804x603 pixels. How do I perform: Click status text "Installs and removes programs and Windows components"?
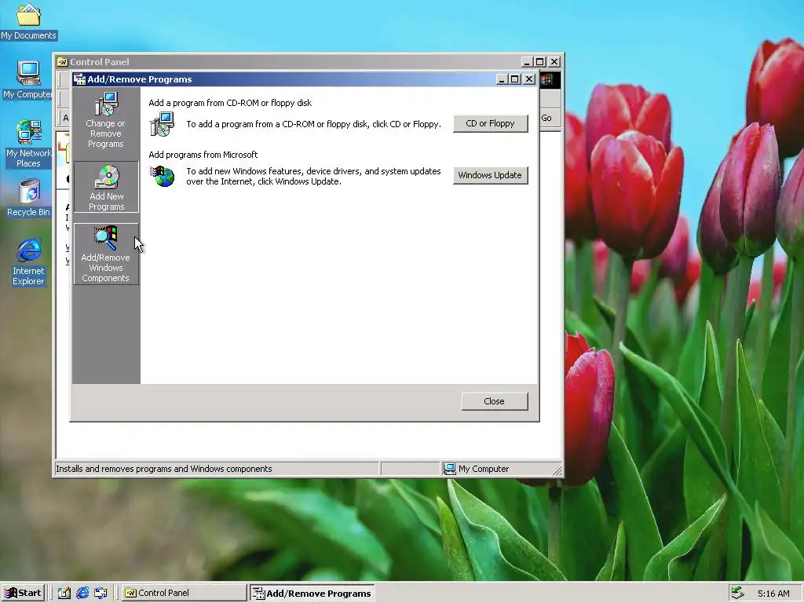click(x=164, y=469)
